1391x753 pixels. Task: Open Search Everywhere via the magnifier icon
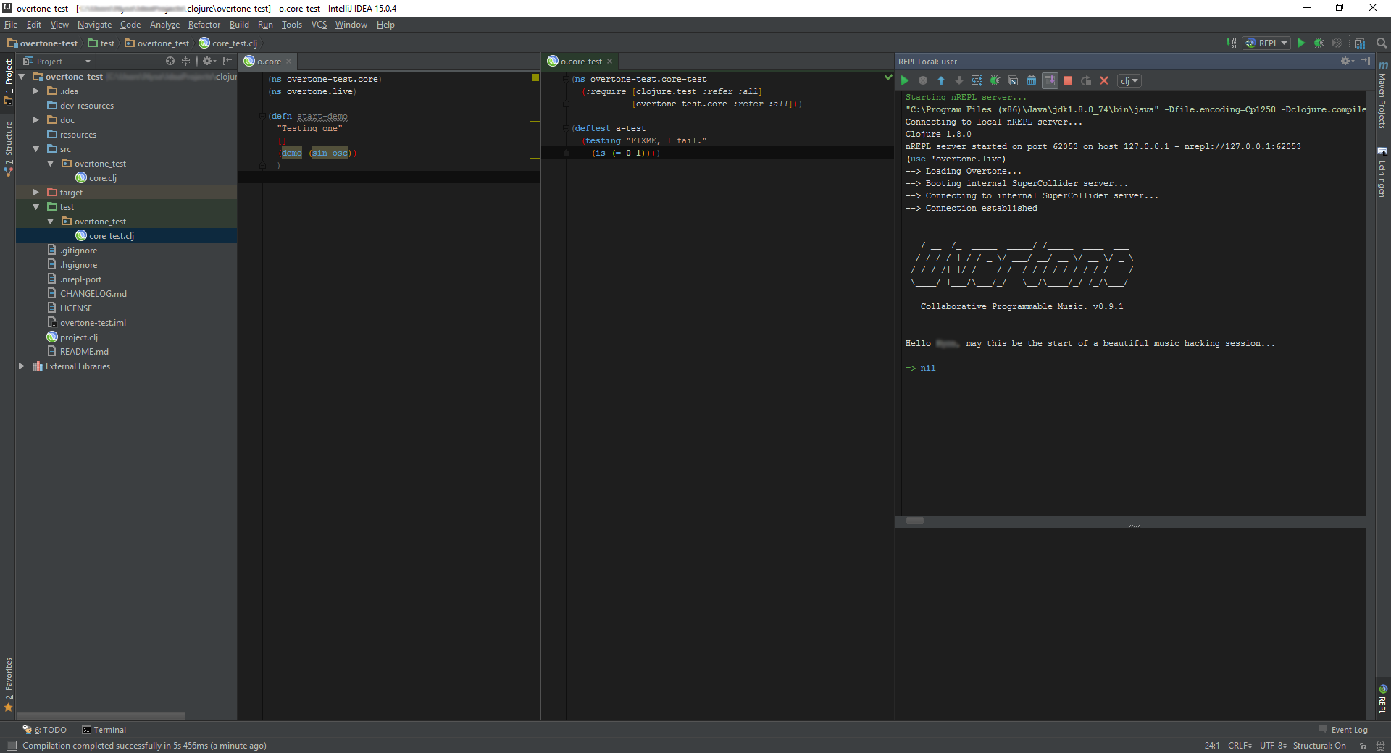coord(1381,43)
